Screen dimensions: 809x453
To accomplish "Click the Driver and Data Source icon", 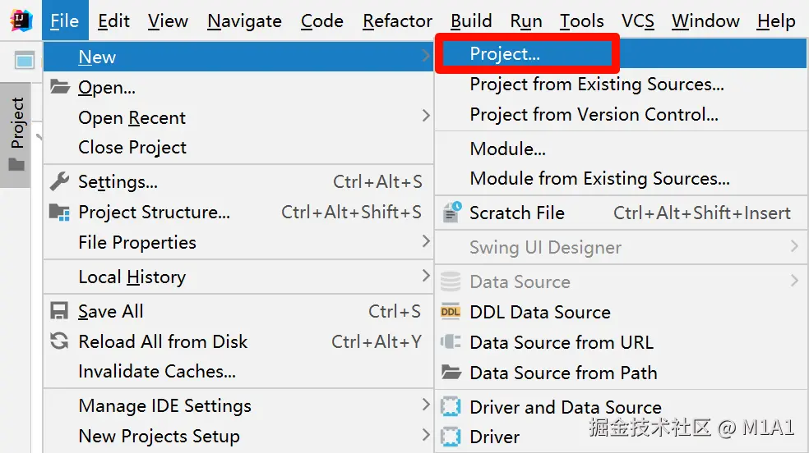I will tap(451, 407).
